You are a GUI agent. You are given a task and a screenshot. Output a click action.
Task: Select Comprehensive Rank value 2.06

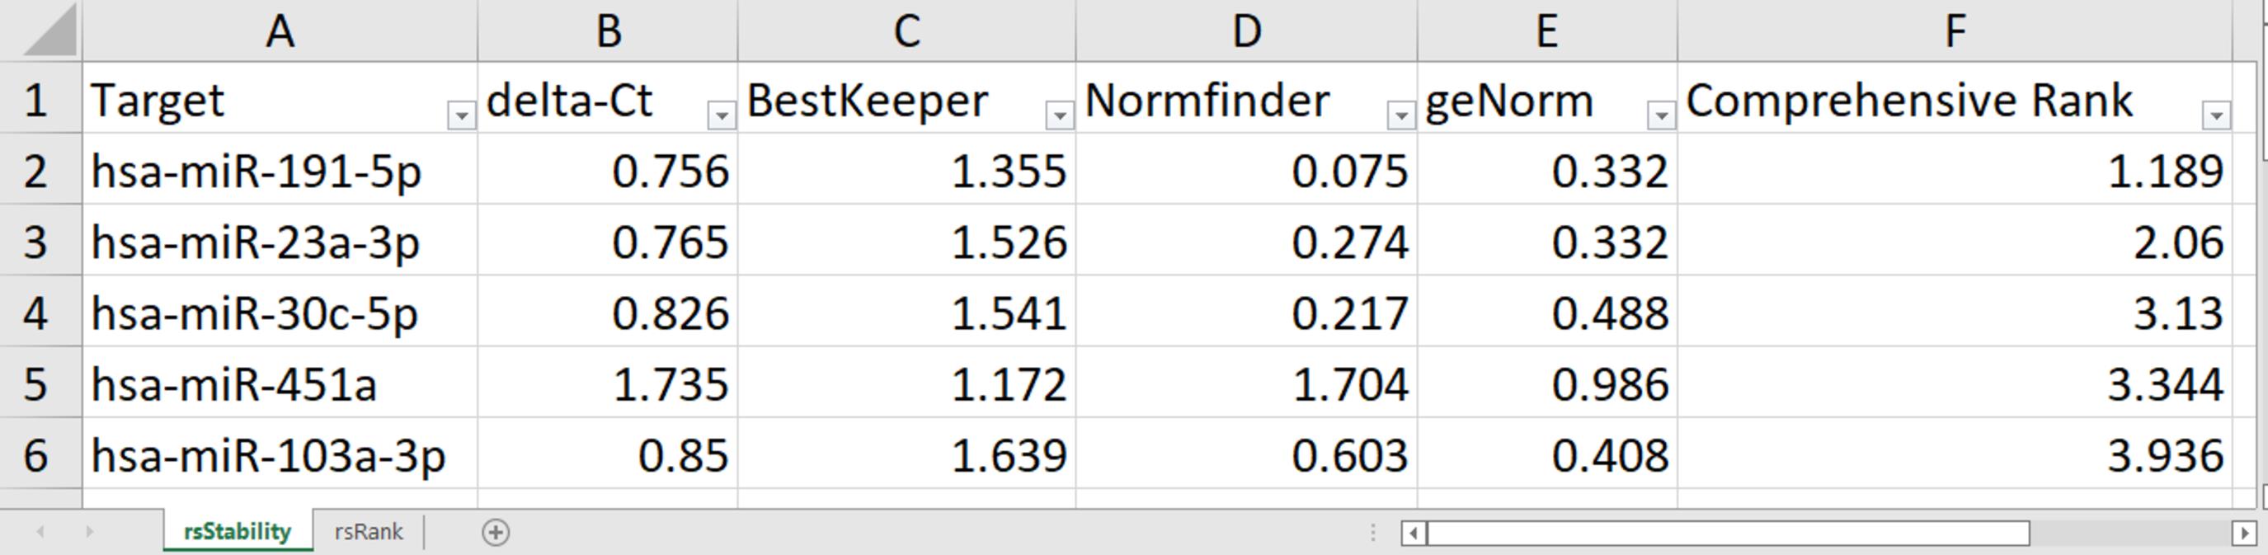[x=1955, y=241]
